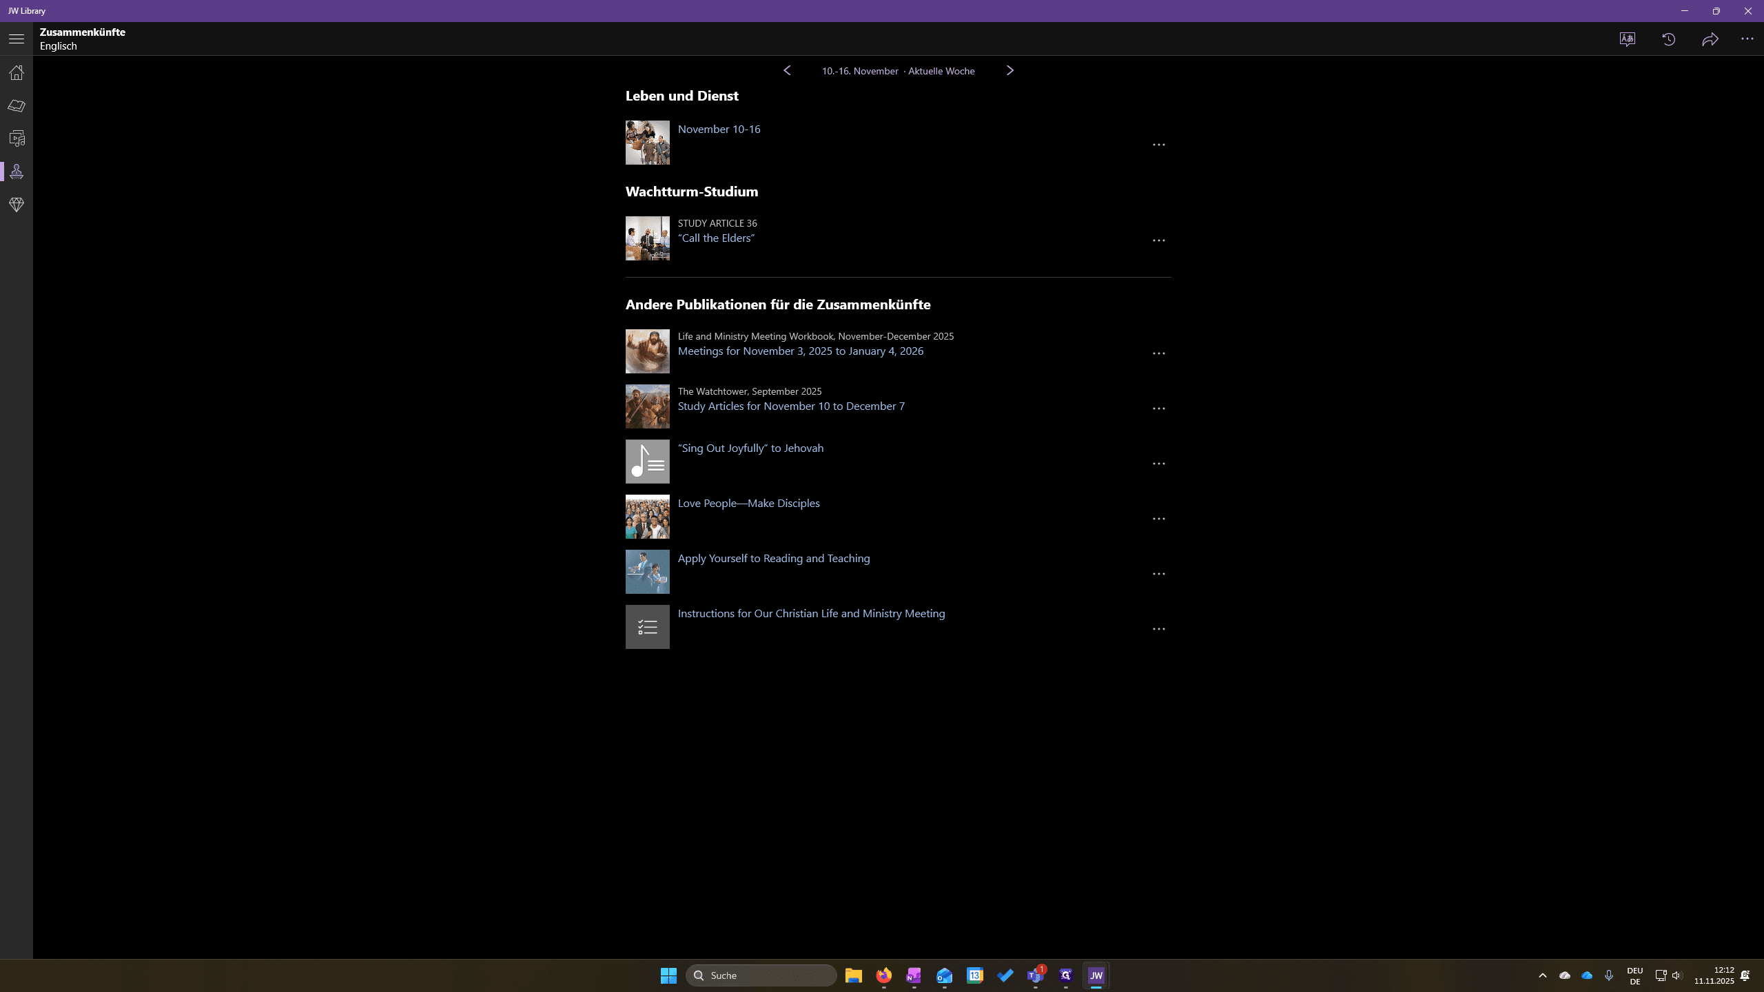Open the diamond Personal Study icon
This screenshot has width=1764, height=992.
(x=17, y=205)
